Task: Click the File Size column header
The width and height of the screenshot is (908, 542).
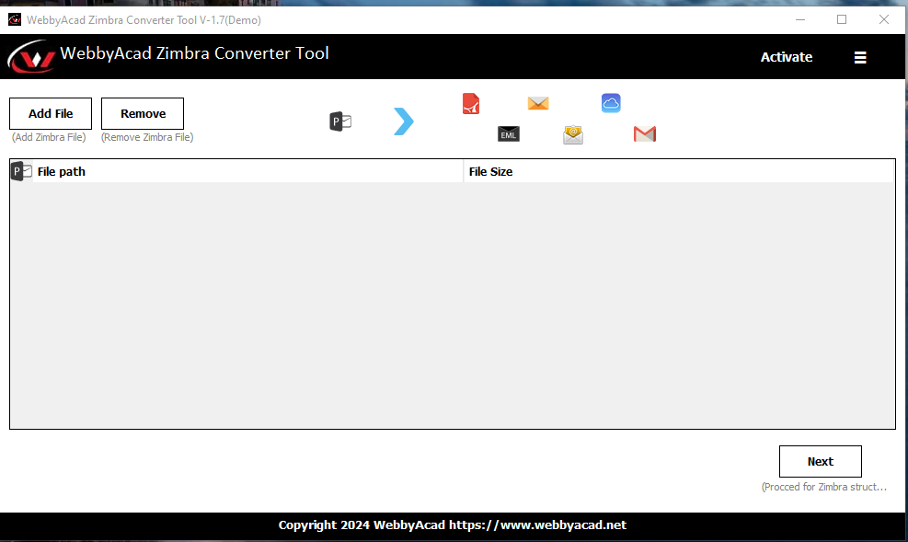Action: pos(679,171)
